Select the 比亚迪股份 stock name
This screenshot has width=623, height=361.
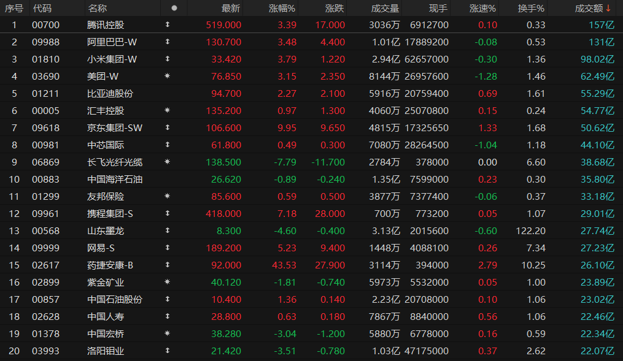pyautogui.click(x=110, y=94)
